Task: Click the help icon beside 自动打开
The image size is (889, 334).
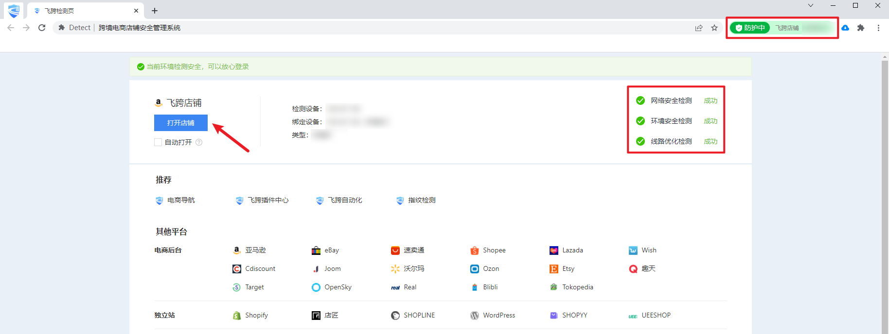Action: [x=199, y=142]
